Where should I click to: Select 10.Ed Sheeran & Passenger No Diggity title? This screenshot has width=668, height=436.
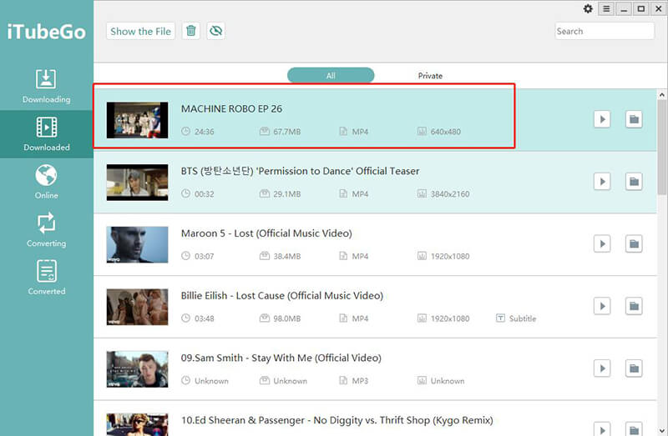point(337,420)
